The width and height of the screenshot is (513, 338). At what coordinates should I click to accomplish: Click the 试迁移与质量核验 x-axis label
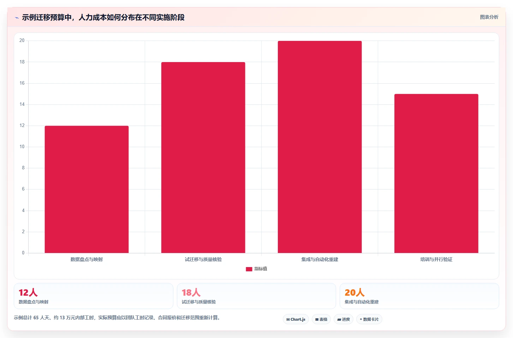pos(203,259)
